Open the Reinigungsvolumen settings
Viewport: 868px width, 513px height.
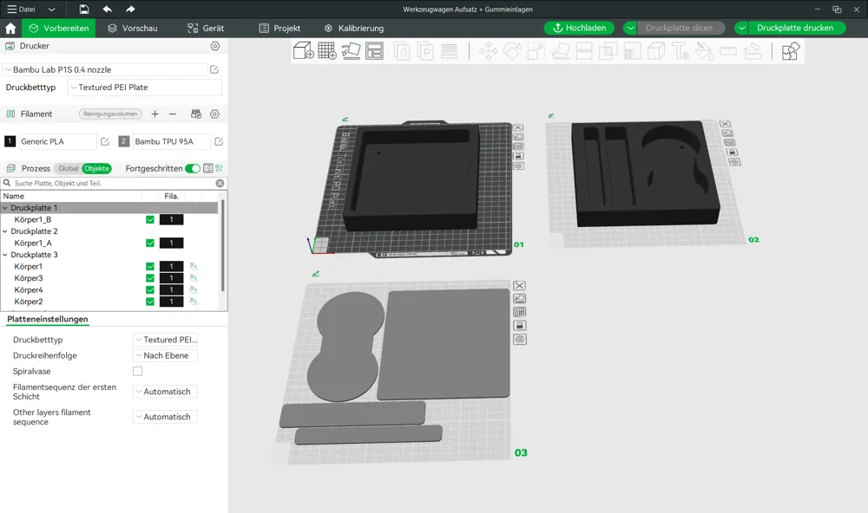pyautogui.click(x=110, y=114)
